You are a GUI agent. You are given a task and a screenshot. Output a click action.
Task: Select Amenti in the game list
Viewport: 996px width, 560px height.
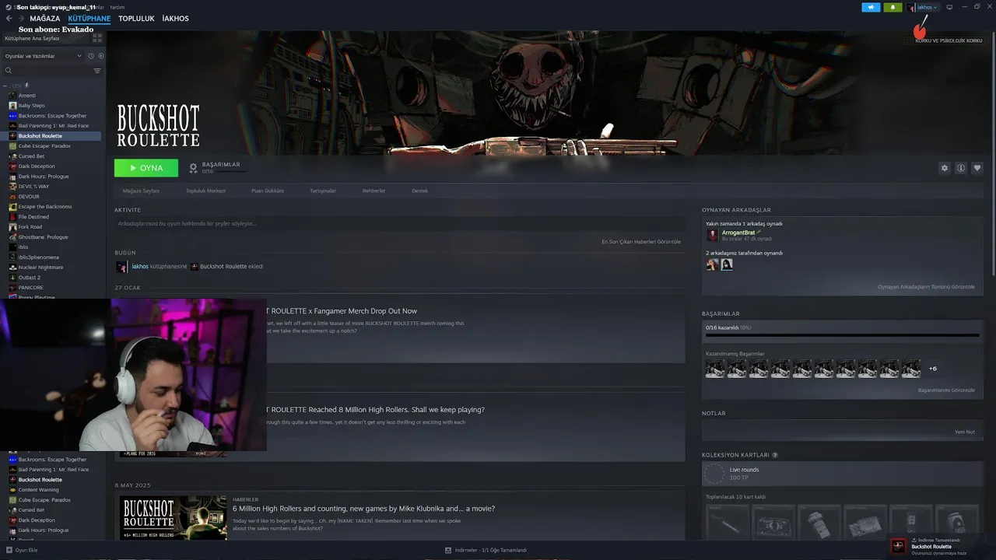click(27, 96)
